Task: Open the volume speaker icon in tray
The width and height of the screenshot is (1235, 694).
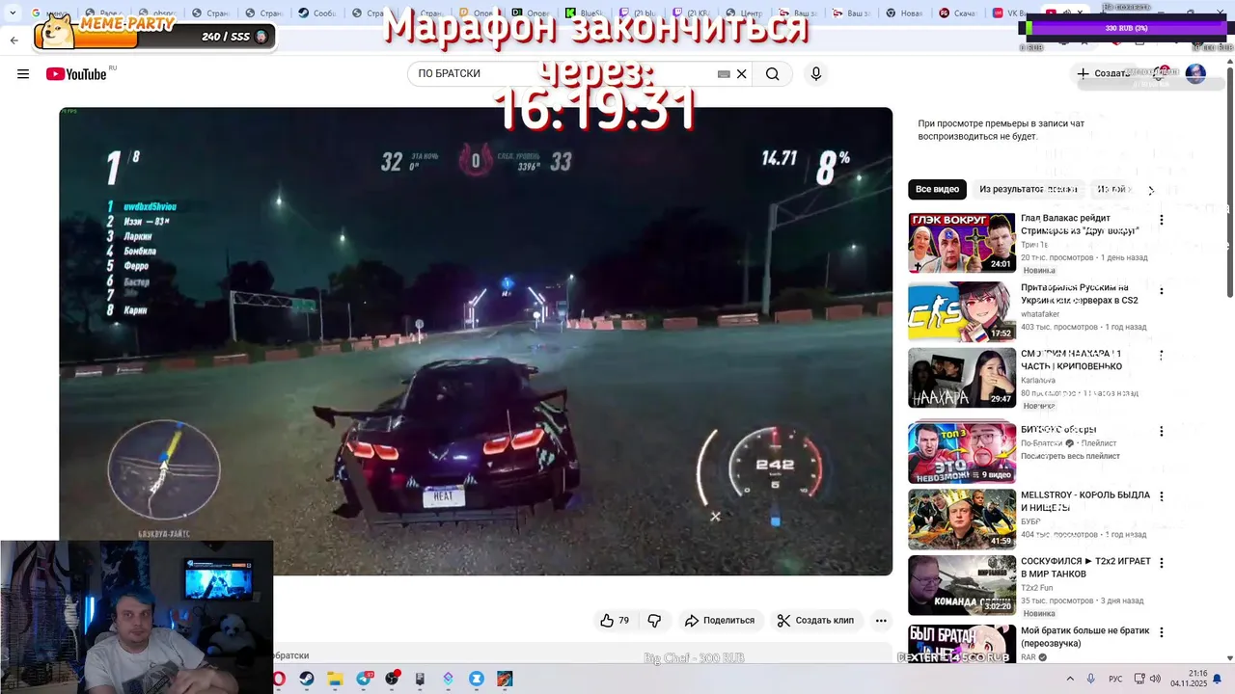Action: 1155,679
